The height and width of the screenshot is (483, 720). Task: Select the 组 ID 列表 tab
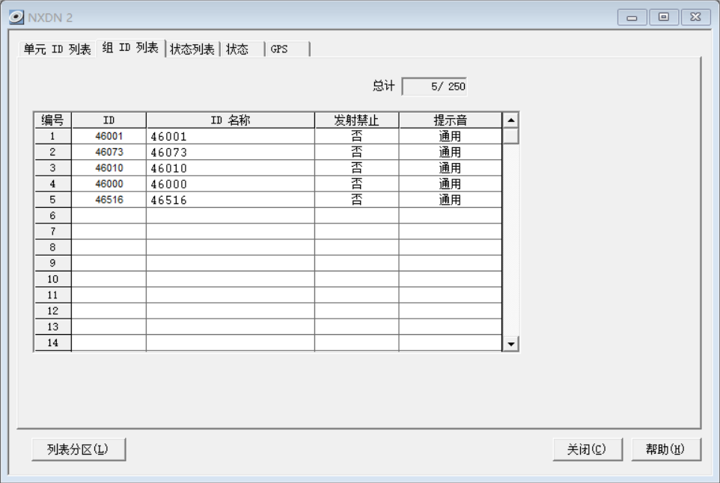click(x=130, y=48)
